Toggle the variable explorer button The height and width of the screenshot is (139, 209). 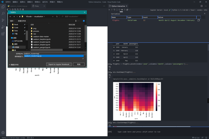[x=122, y=10]
